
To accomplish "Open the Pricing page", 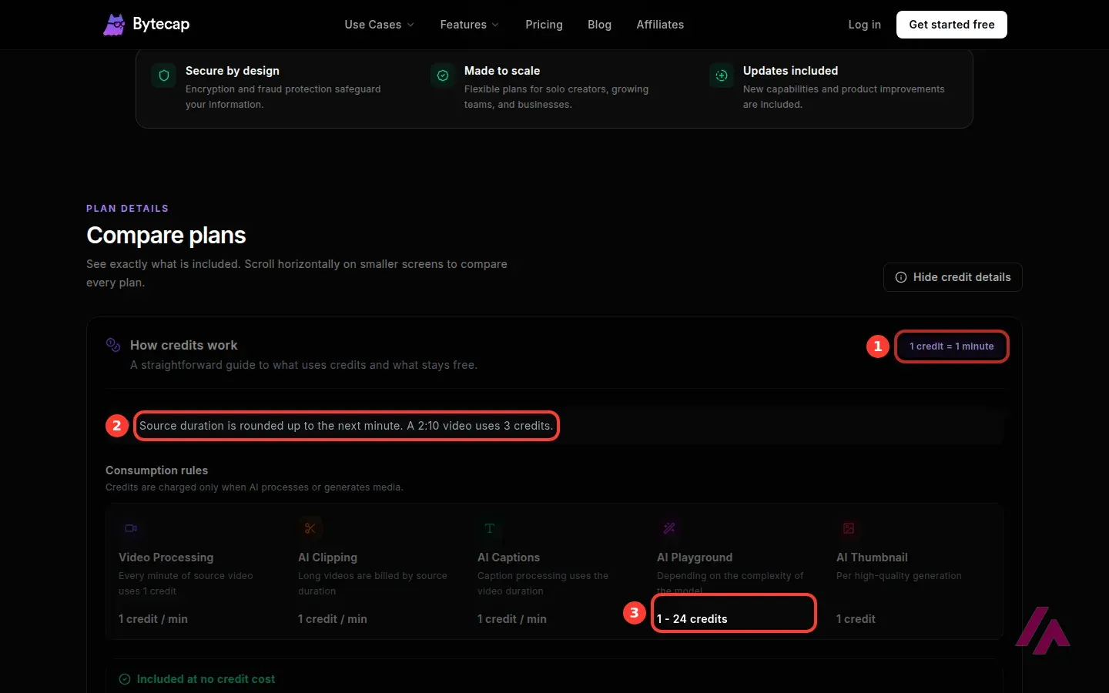I will (544, 25).
